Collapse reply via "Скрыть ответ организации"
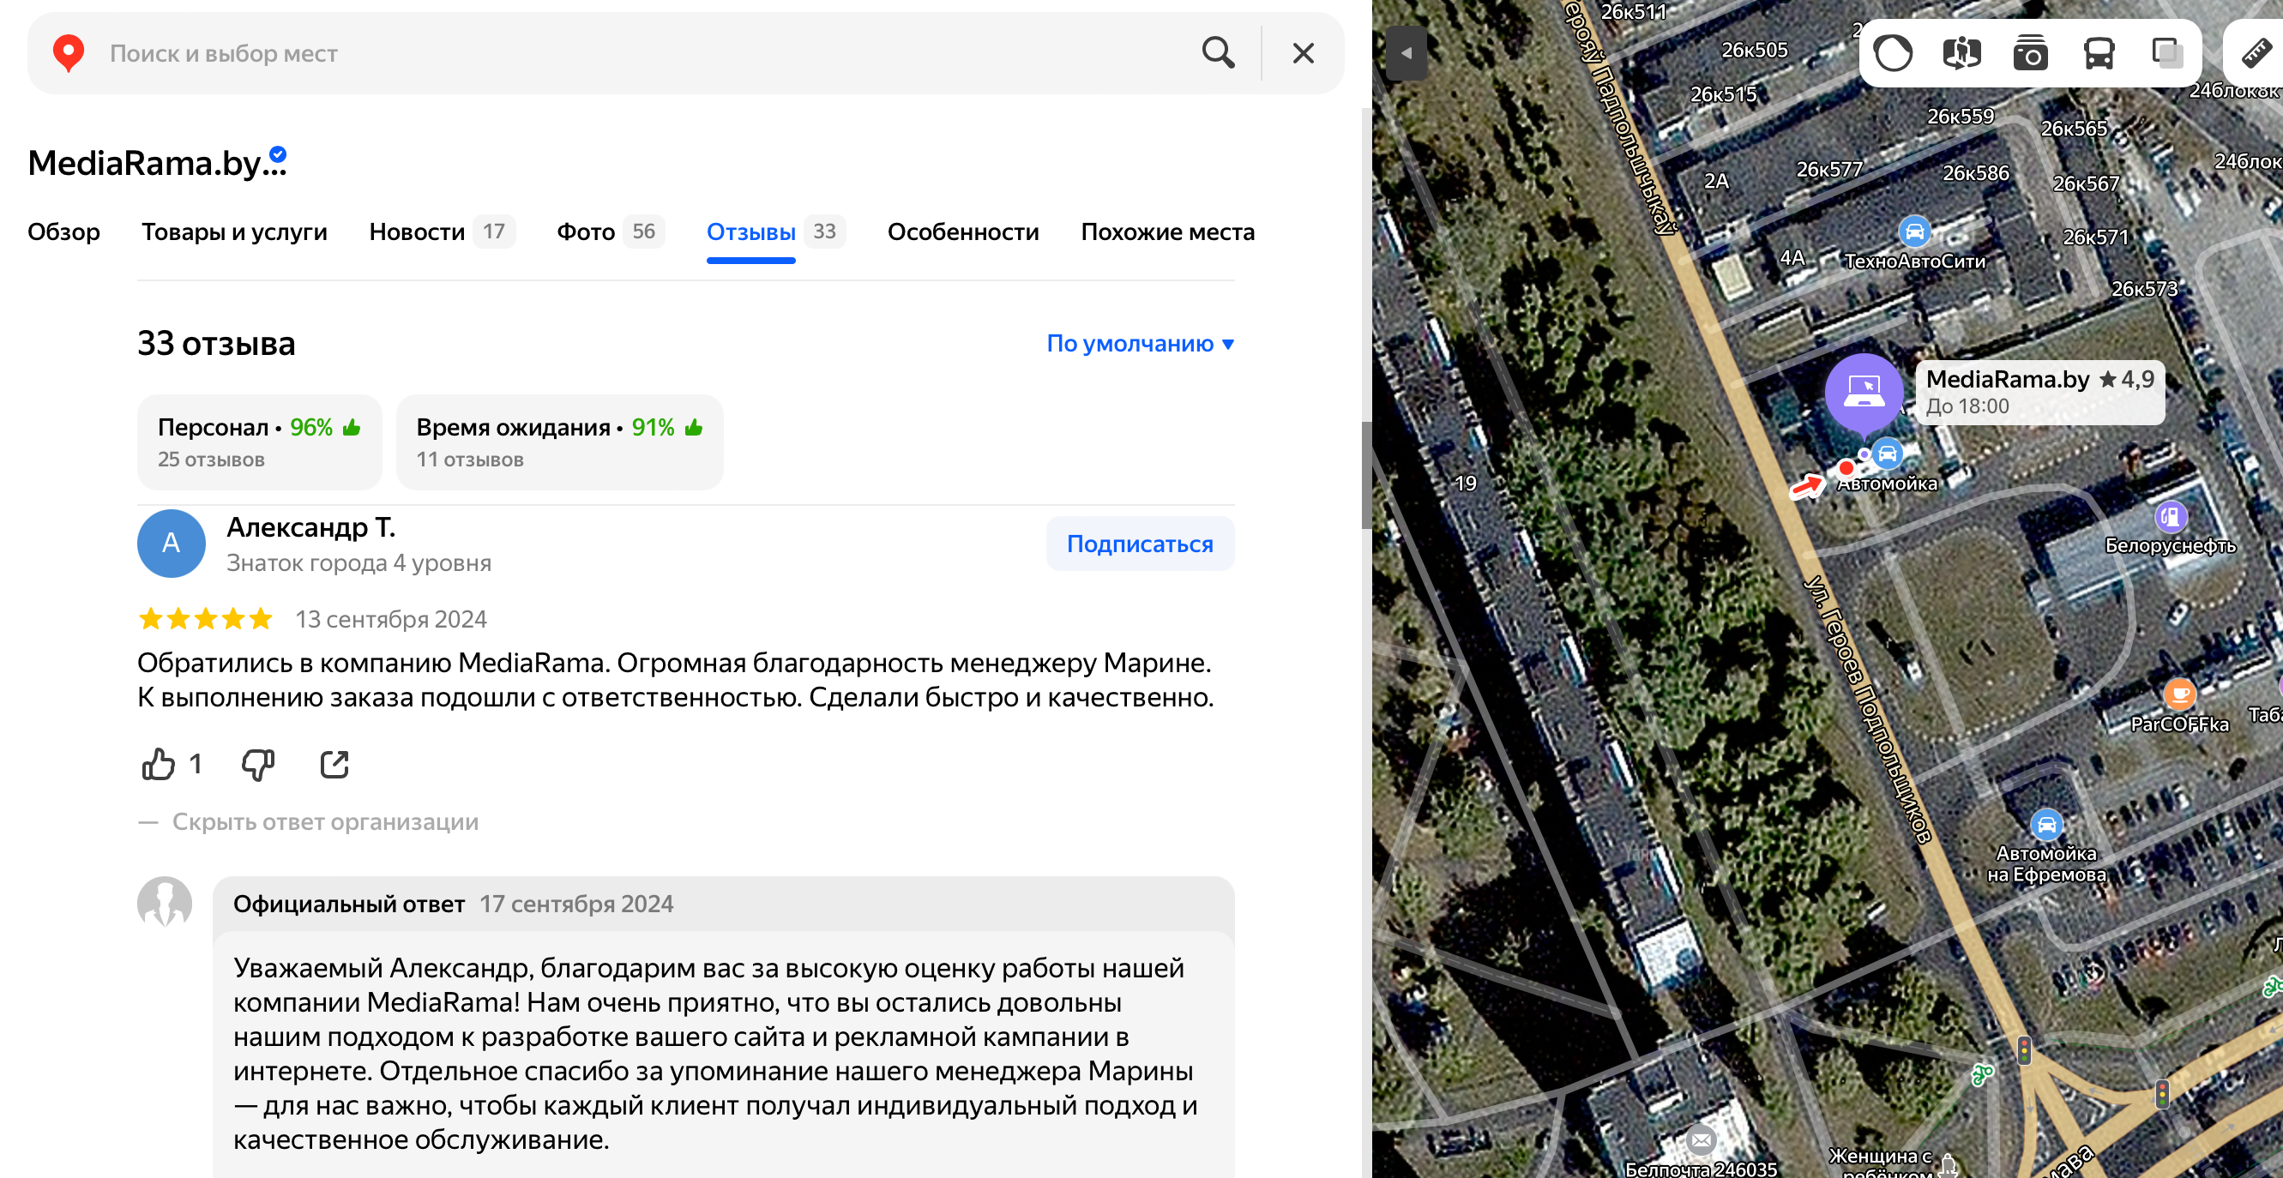The width and height of the screenshot is (2283, 1178). pos(324,822)
